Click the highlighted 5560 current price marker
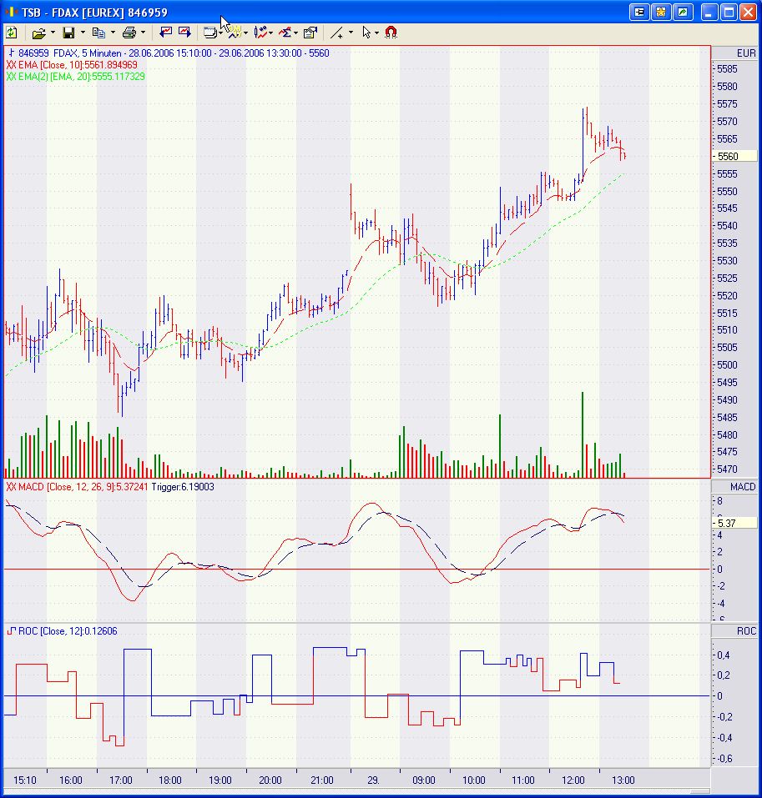 pos(735,156)
